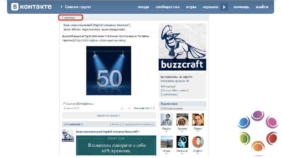Click the name Максим under avatar

point(166,129)
